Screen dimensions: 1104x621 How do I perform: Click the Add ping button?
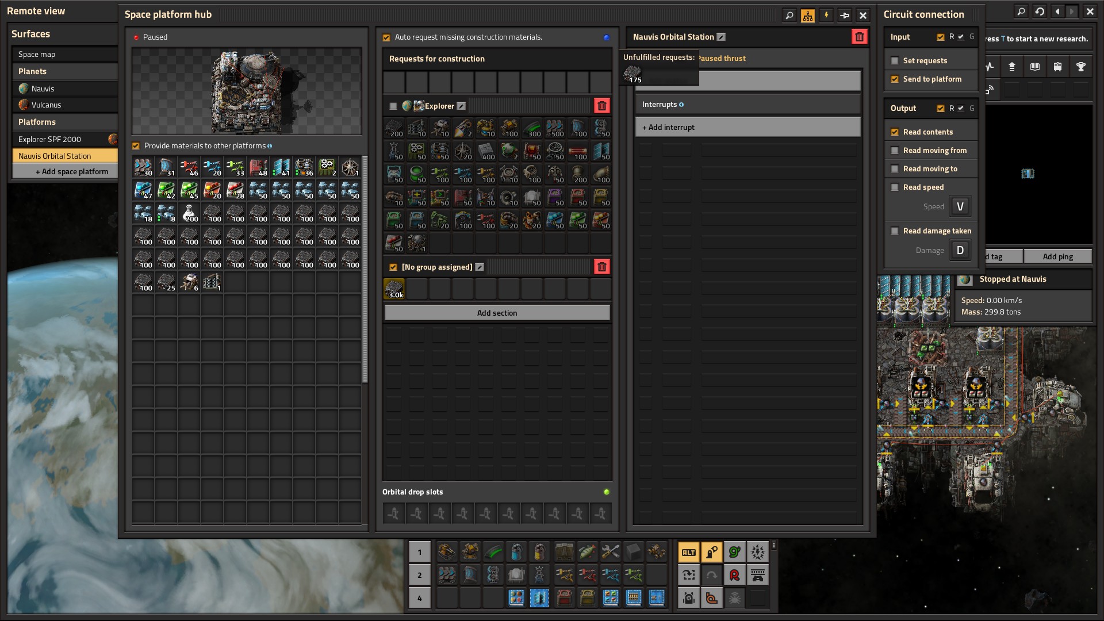(1057, 256)
